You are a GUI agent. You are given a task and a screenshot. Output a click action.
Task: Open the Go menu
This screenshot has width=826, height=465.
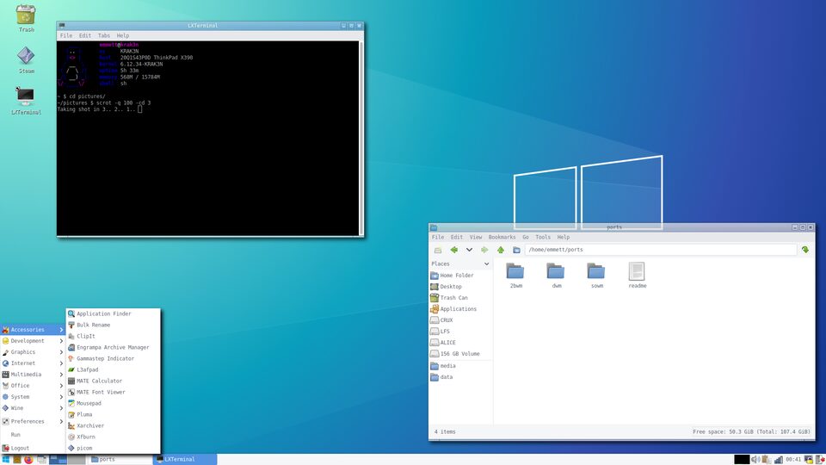pos(525,238)
